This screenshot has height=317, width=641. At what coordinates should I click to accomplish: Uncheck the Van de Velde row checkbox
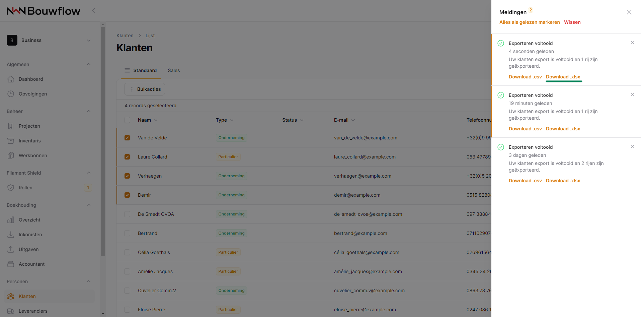[127, 138]
